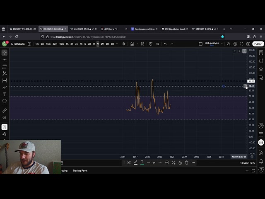Change the line color swatch in drawing toolbar
Image resolution: width=265 pixels, height=199 pixels.
click(x=135, y=163)
